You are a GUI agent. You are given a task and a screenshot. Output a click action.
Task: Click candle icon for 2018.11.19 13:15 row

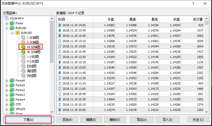click(60, 41)
